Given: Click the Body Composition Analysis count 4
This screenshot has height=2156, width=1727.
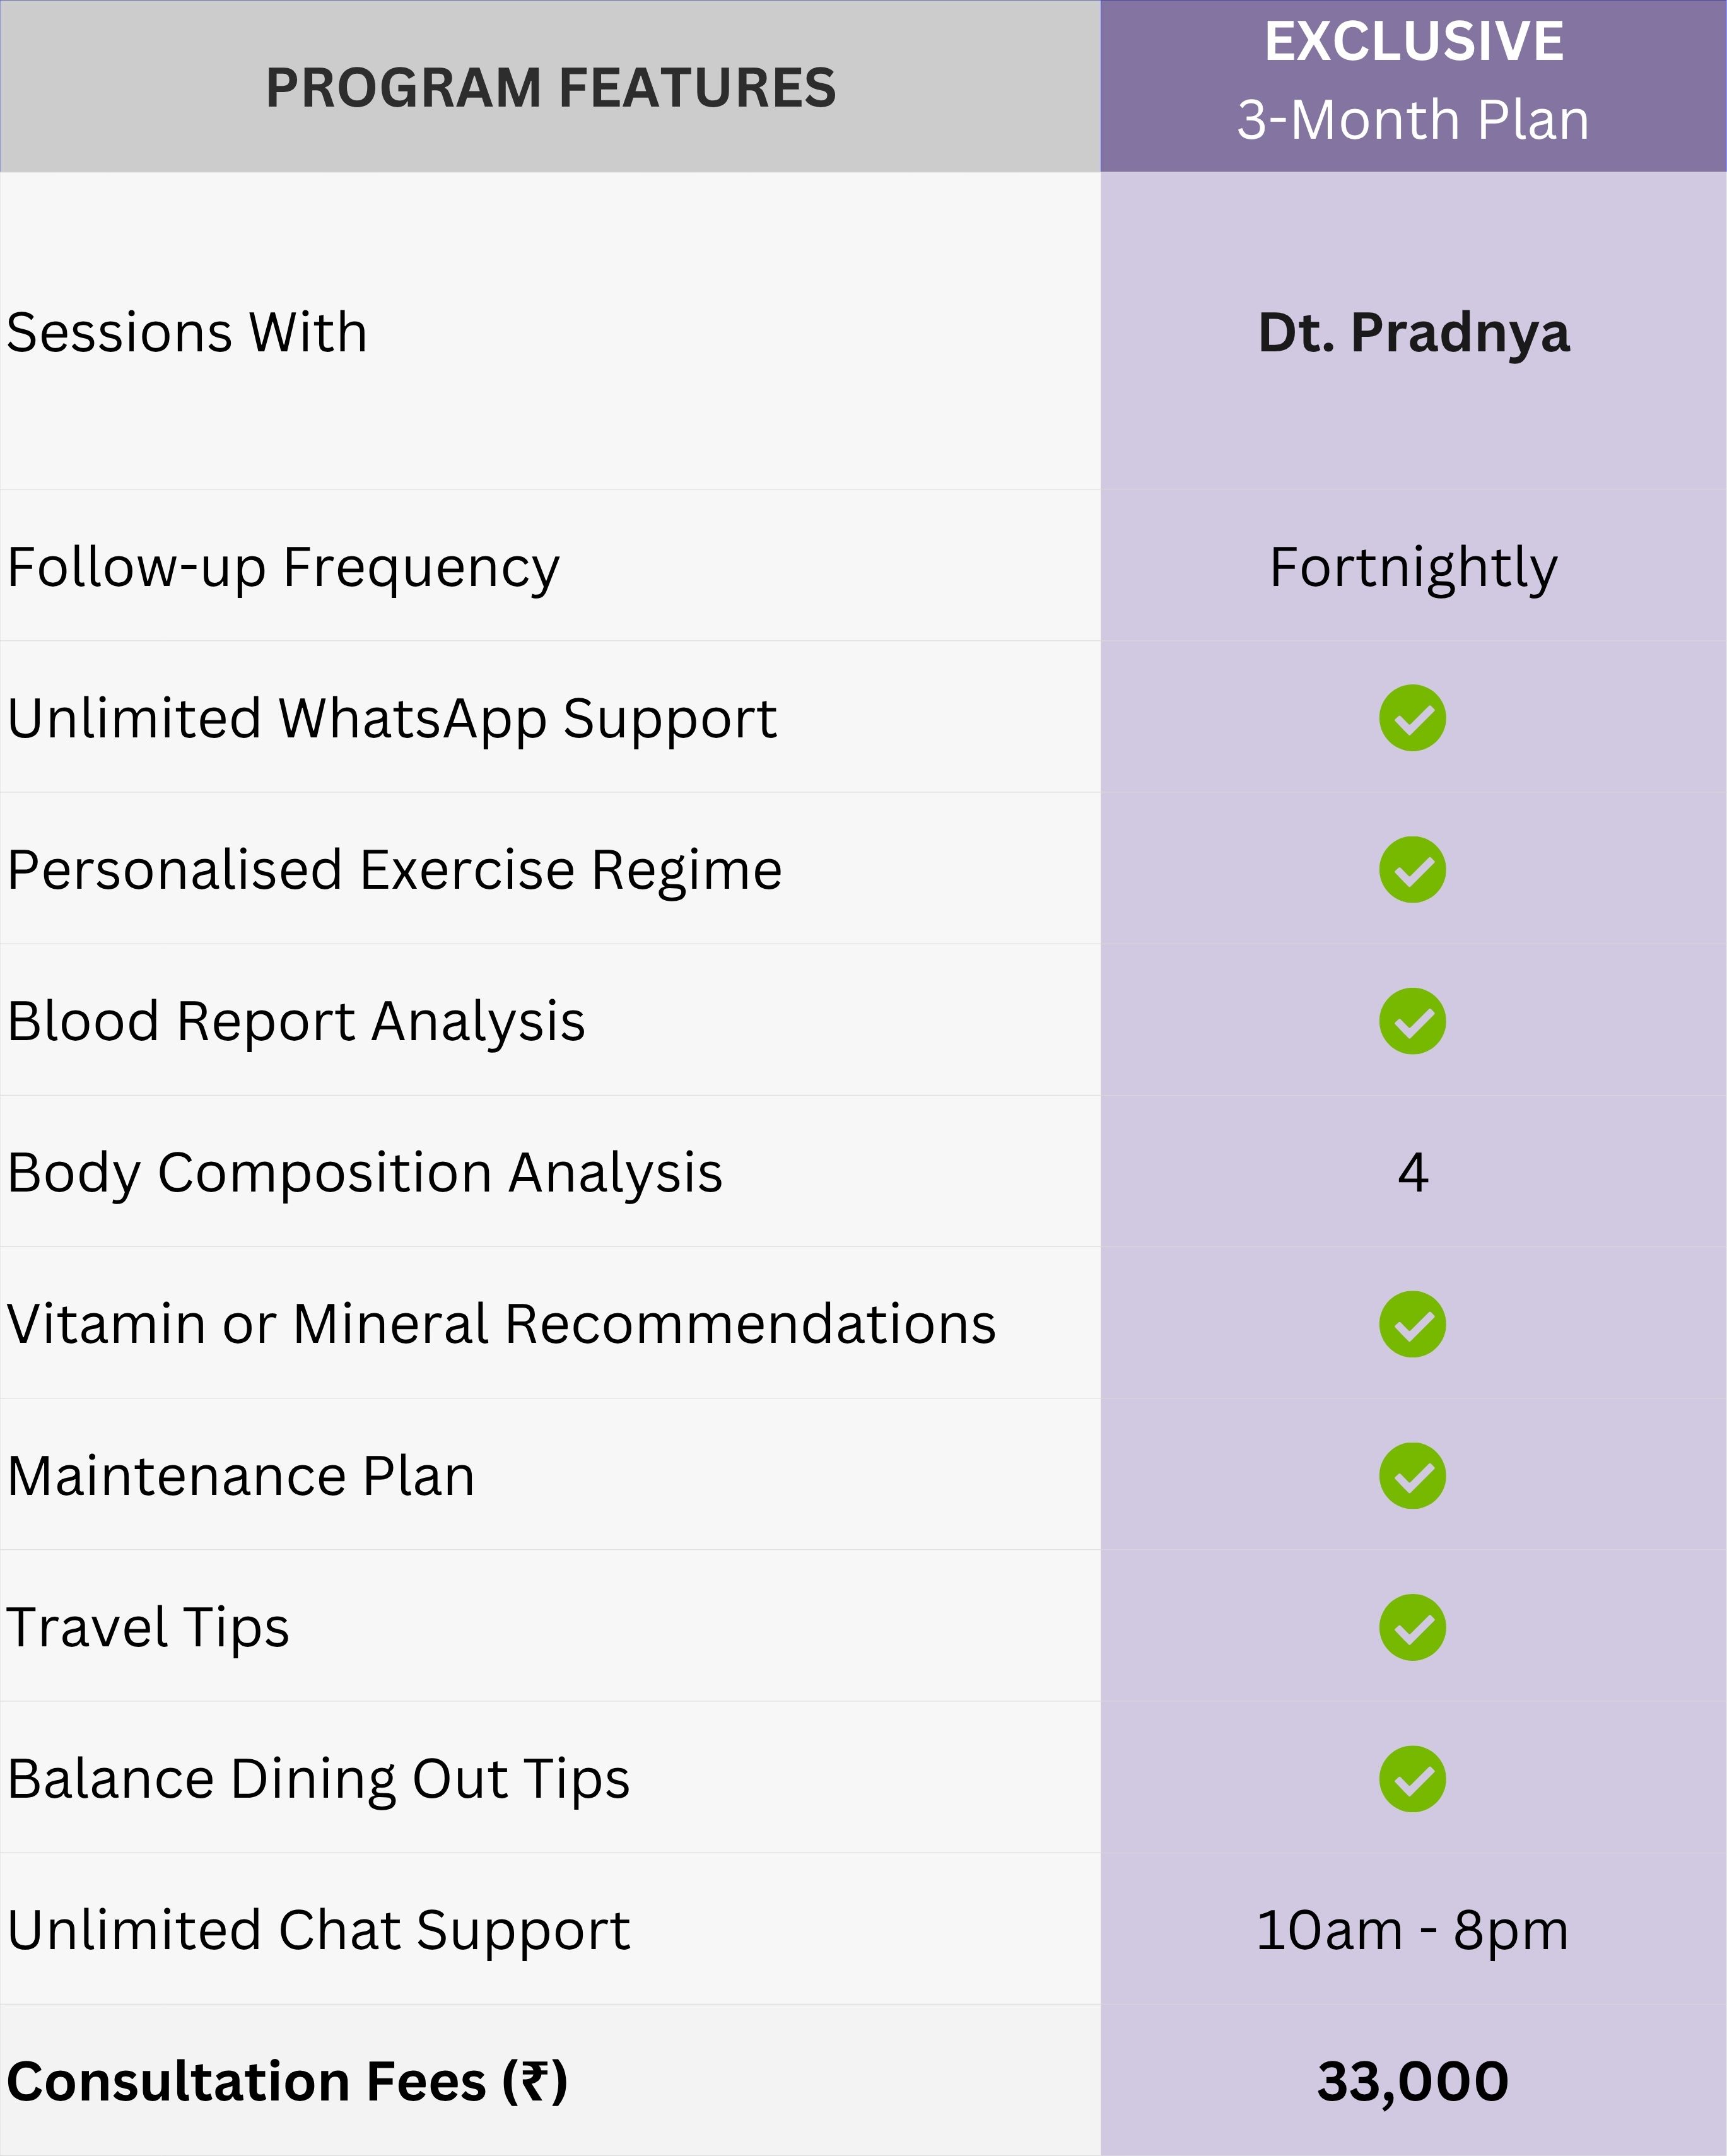Looking at the screenshot, I should 1412,1173.
